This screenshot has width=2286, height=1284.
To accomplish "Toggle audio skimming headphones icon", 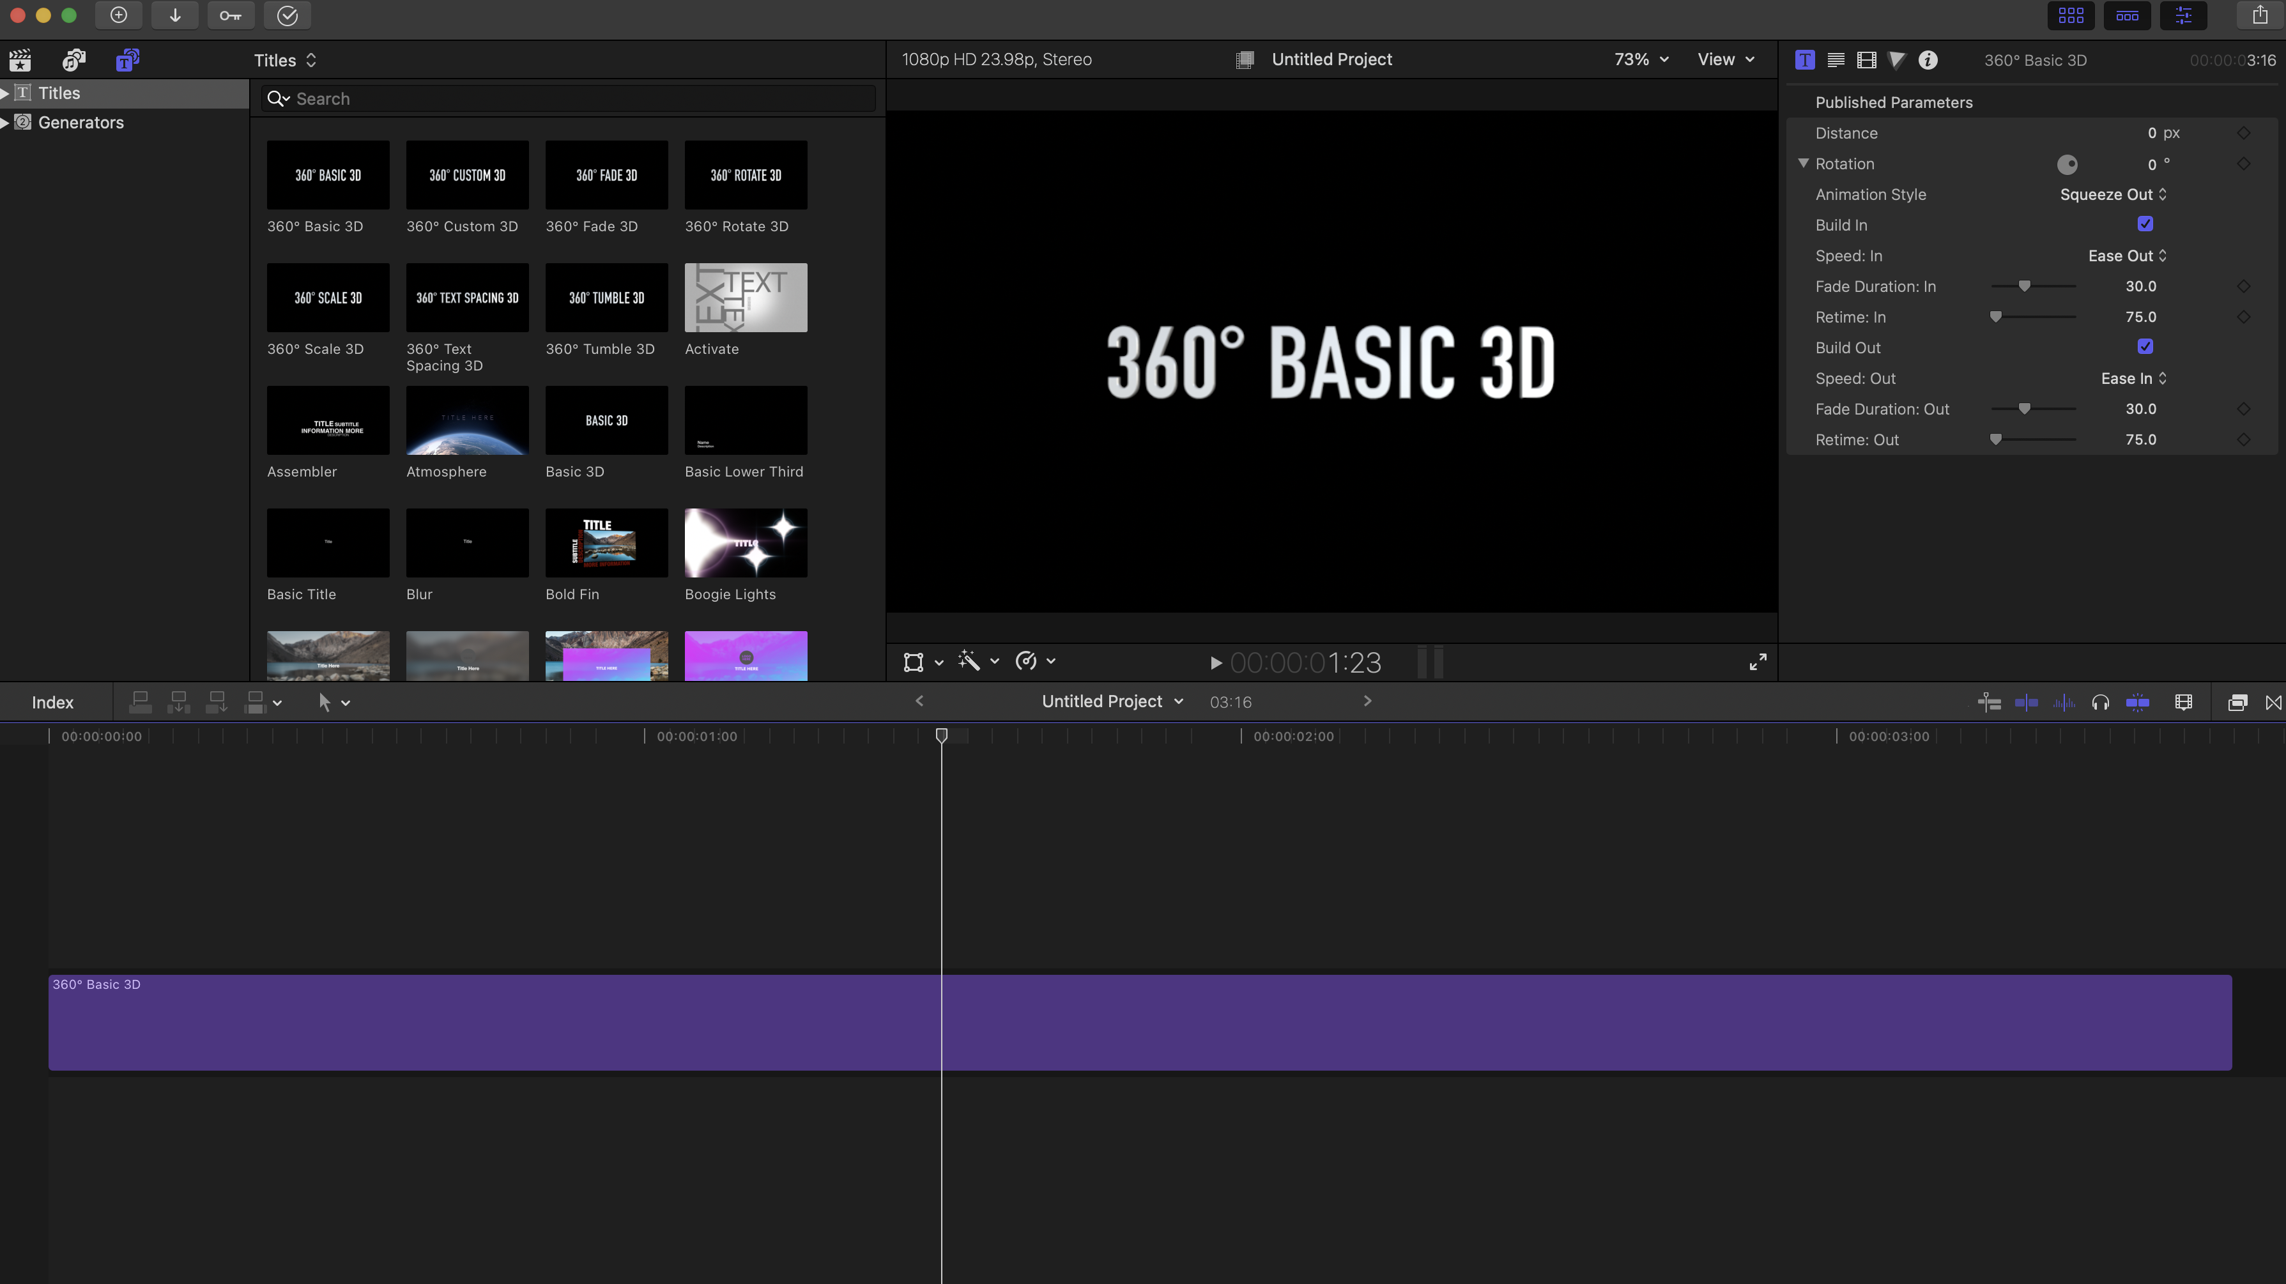I will [2099, 703].
